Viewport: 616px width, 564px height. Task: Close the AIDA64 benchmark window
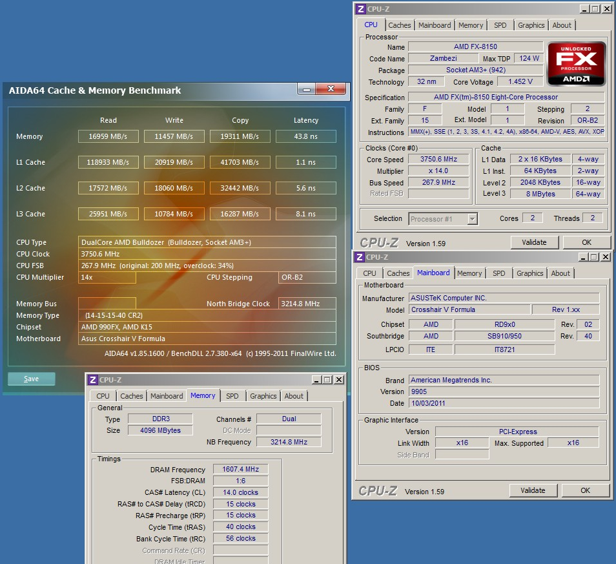point(331,89)
